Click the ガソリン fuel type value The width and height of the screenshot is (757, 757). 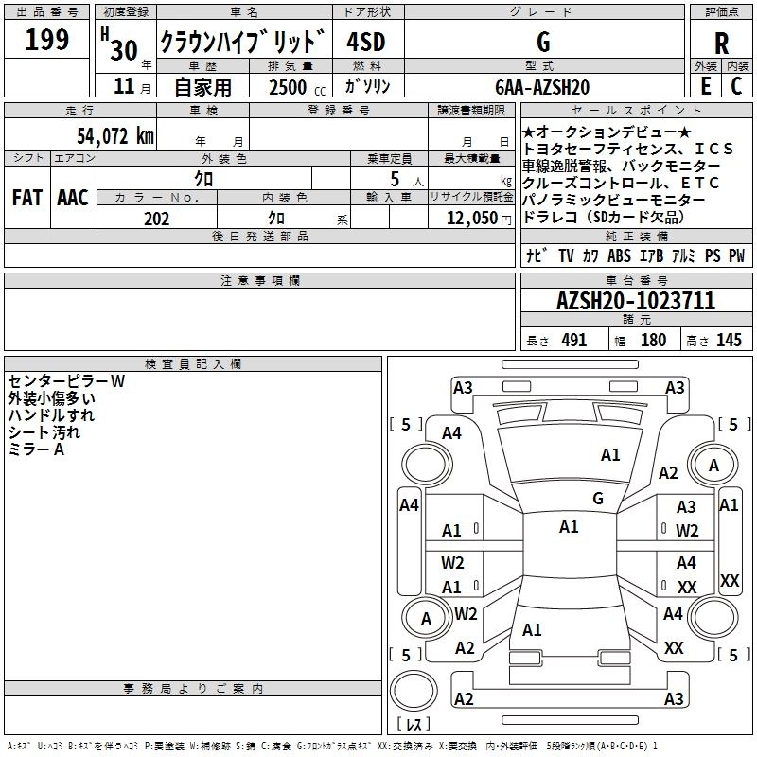point(367,86)
